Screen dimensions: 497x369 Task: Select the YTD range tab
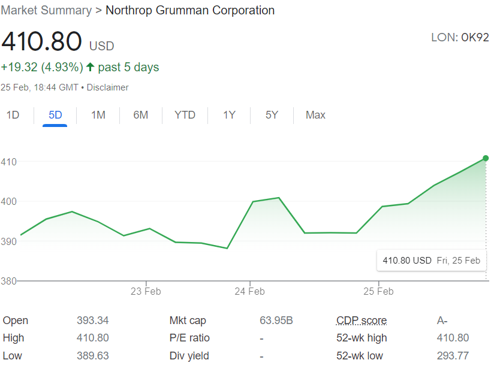185,115
